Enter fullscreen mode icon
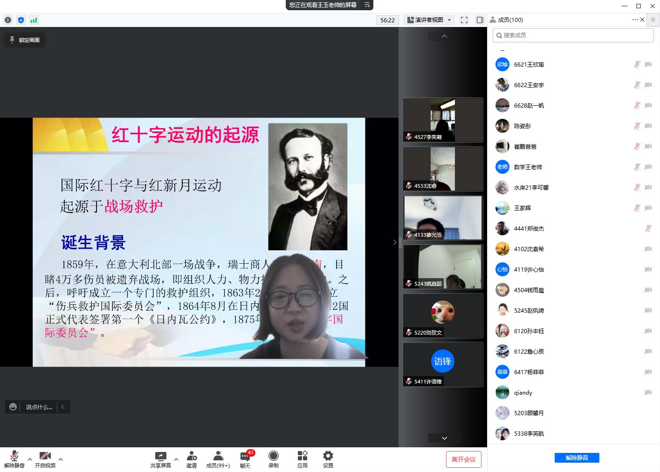This screenshot has height=472, width=660. click(x=464, y=20)
